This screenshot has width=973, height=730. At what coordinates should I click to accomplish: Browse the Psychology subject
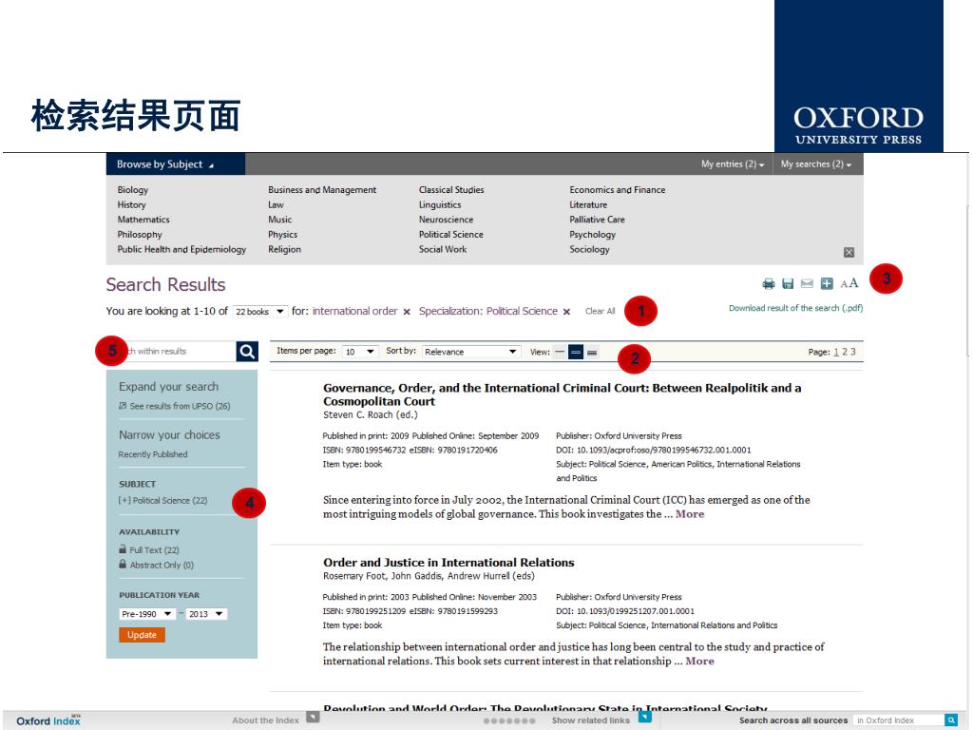tap(593, 235)
